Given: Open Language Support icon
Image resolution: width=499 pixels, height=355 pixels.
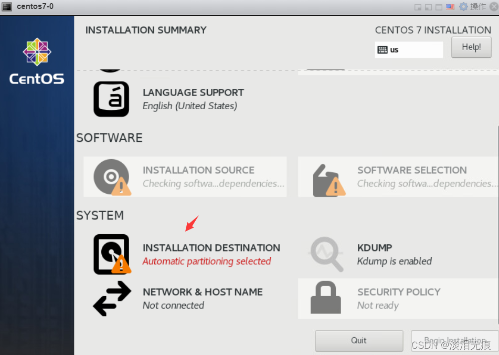Looking at the screenshot, I should pos(111,99).
